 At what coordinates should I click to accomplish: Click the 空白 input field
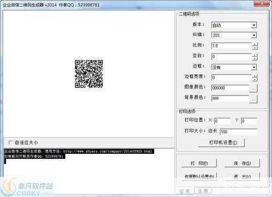point(232,57)
